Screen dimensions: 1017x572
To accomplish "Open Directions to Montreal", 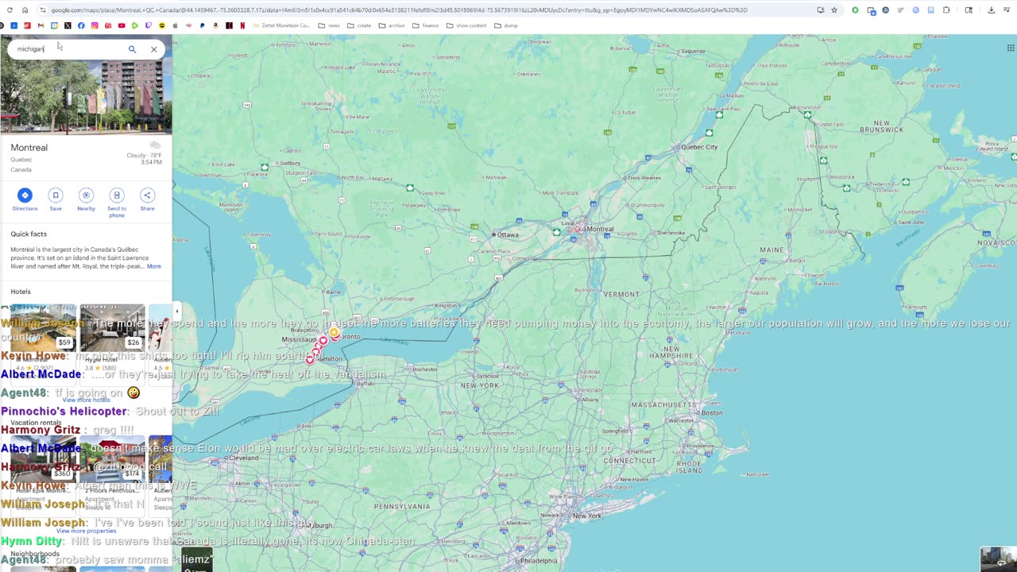I will [x=25, y=199].
